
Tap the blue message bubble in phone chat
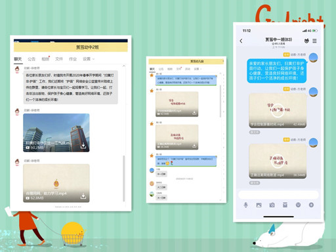click(277, 71)
